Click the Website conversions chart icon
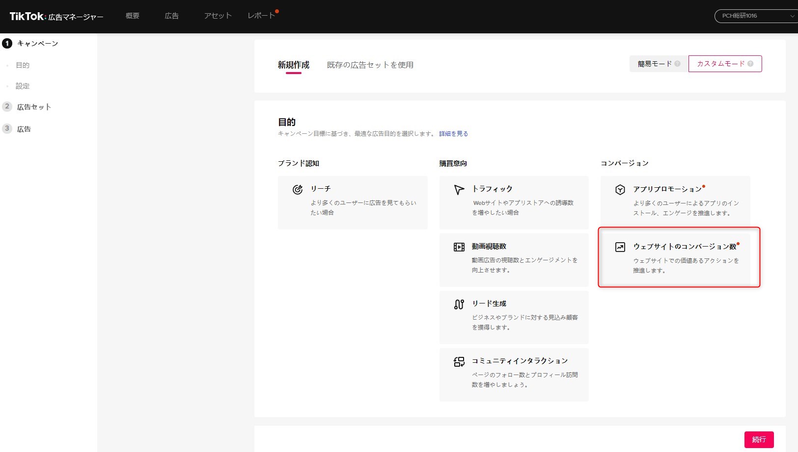 [x=620, y=247]
